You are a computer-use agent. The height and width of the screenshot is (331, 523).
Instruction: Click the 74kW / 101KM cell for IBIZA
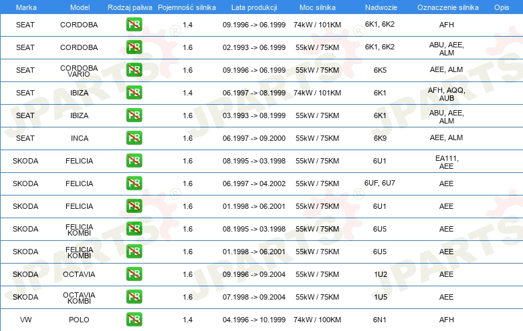(x=317, y=93)
